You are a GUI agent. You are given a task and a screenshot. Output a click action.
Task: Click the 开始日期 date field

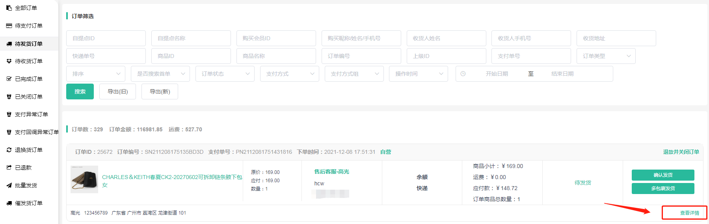tap(497, 74)
